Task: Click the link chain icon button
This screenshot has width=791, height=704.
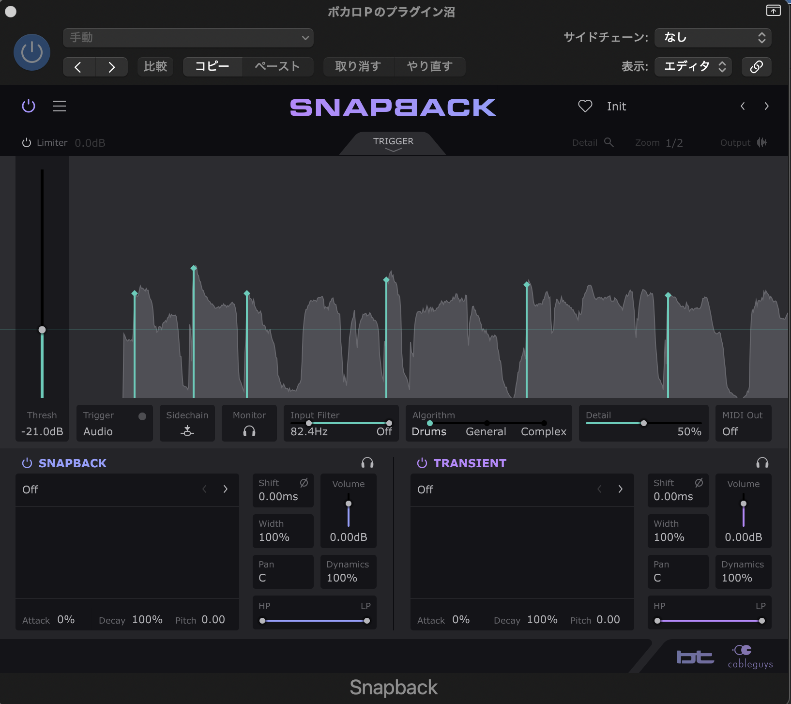Action: tap(757, 66)
